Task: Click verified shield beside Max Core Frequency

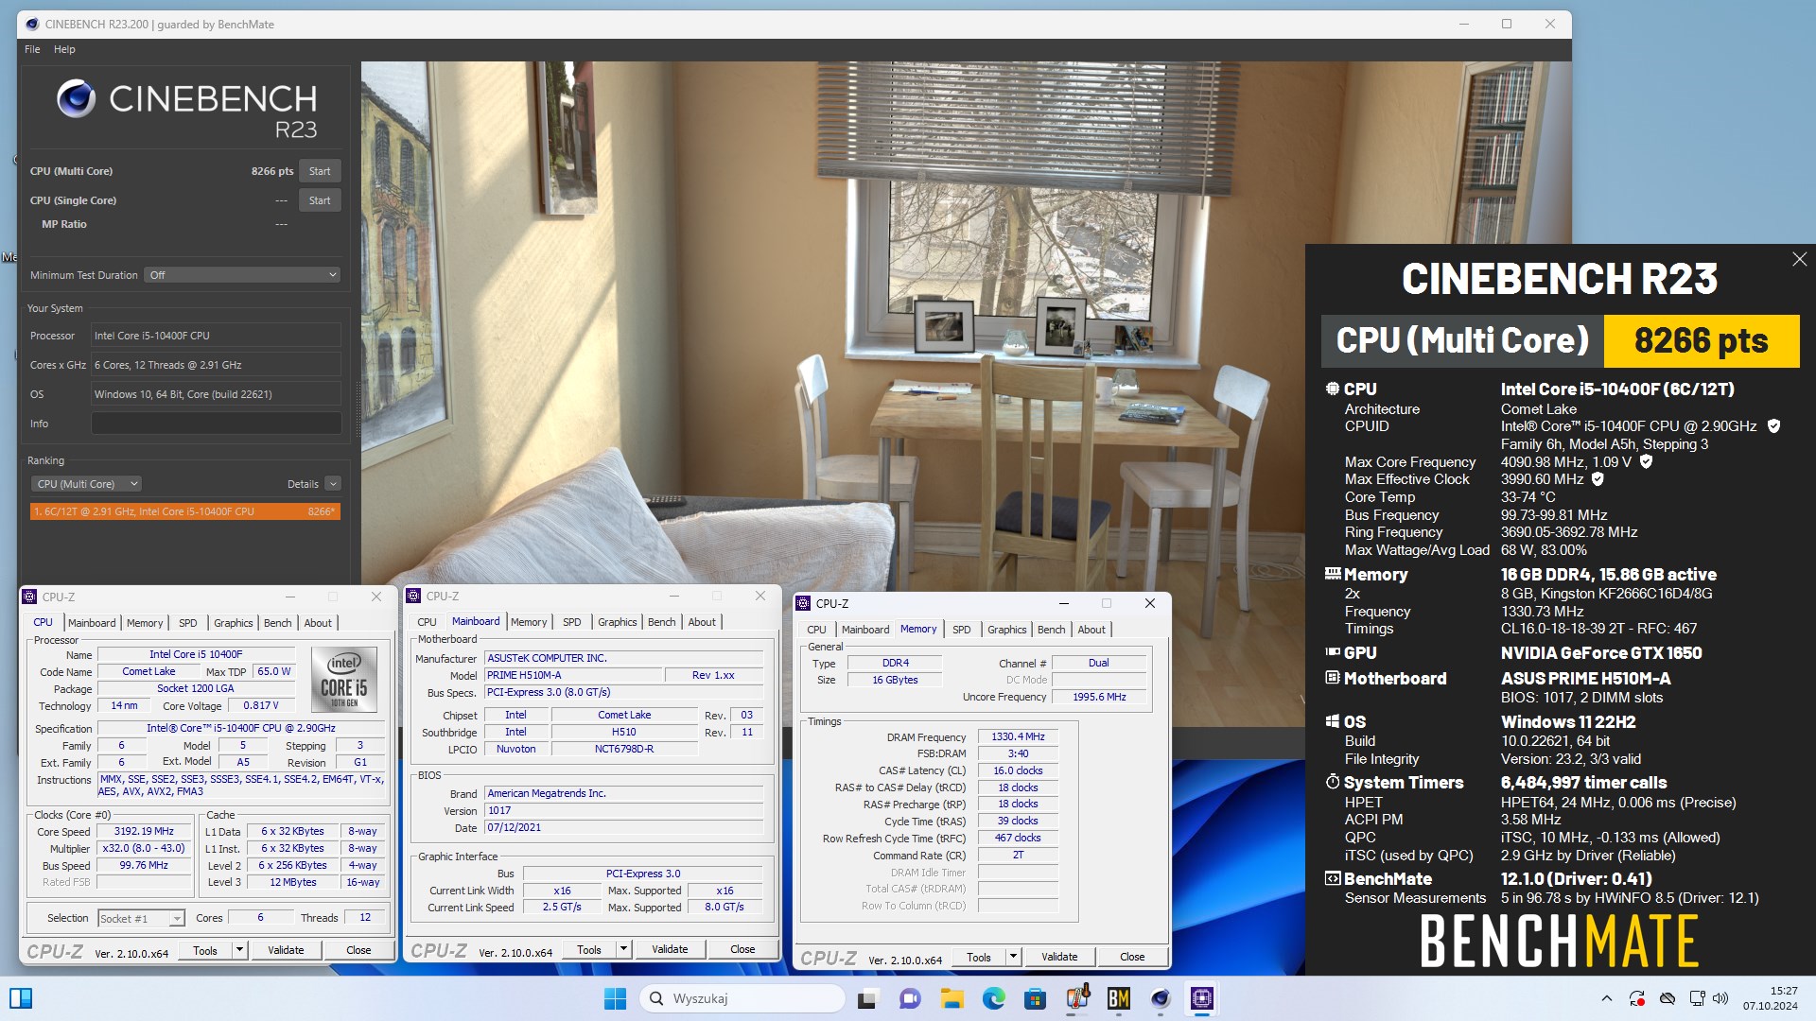Action: [1646, 461]
